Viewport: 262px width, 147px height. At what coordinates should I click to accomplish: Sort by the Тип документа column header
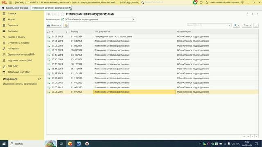click(x=135, y=31)
